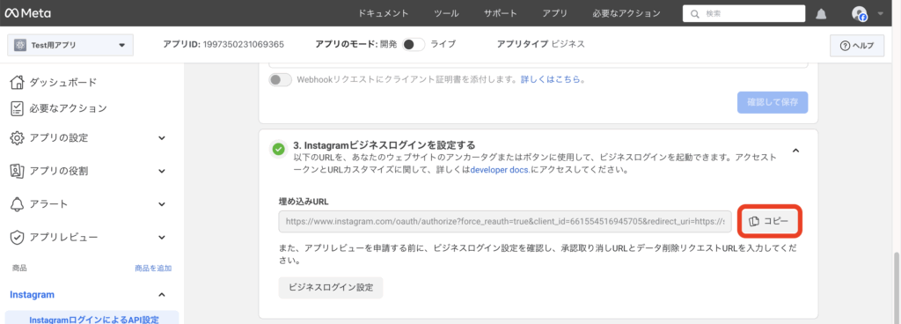Viewport: 901px width, 324px height.
Task: Open the Test用アプリ app selector dropdown
Action: click(x=70, y=46)
